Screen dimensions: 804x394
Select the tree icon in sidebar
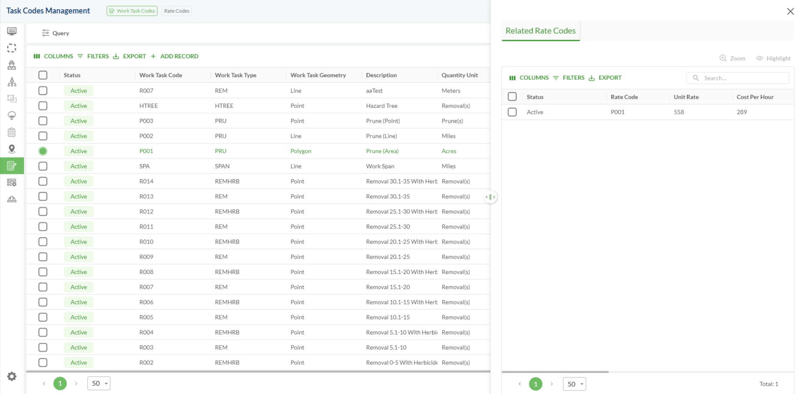pos(12,115)
